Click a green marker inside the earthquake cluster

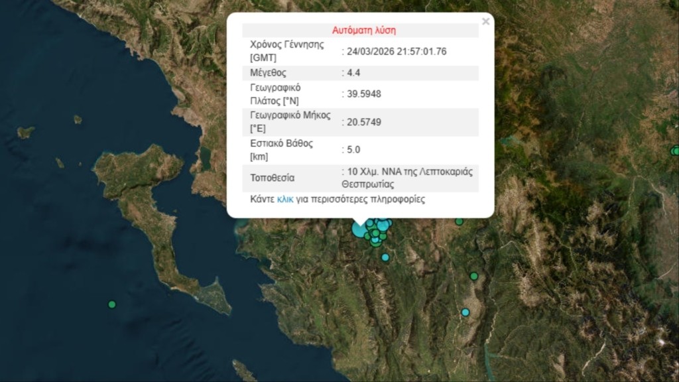tap(375, 233)
